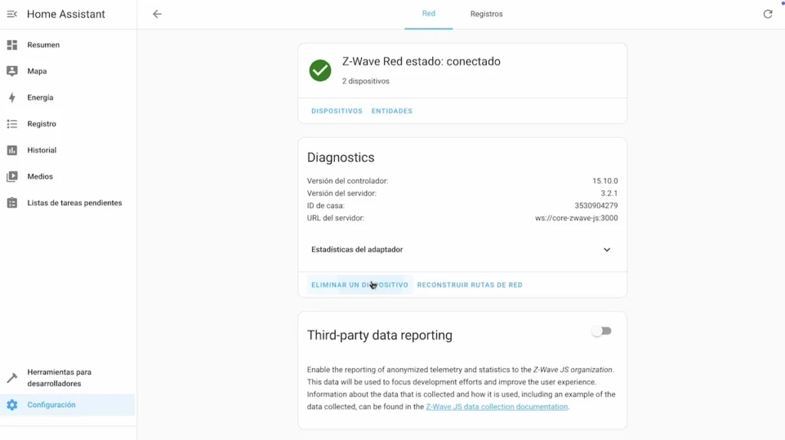
Task: Click the 2 dispositivos text
Action: coord(366,81)
